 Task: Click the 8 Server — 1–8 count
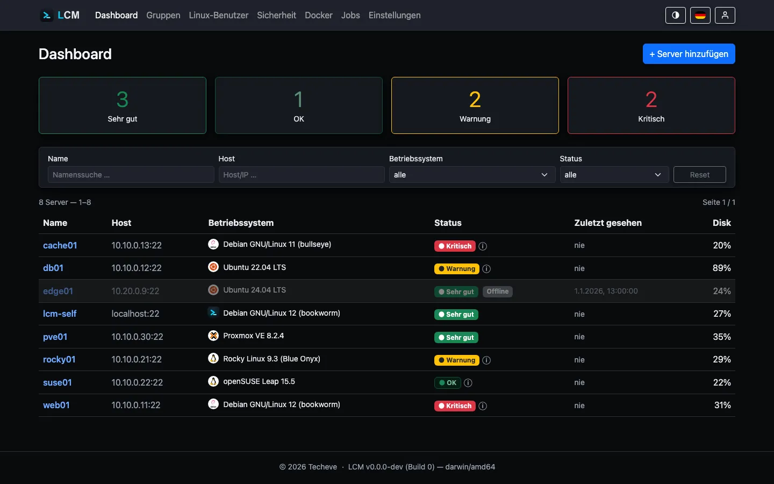[65, 202]
